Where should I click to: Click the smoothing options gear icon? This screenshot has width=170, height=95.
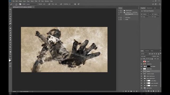click(75, 4)
